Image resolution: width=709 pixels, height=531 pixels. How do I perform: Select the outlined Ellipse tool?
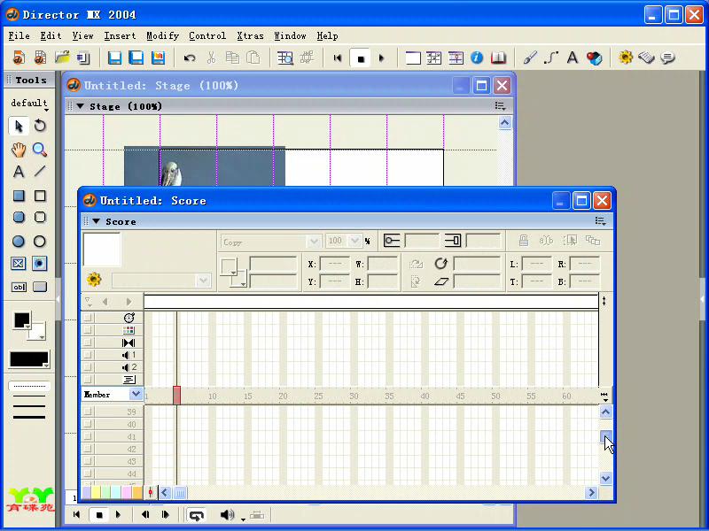[40, 241]
